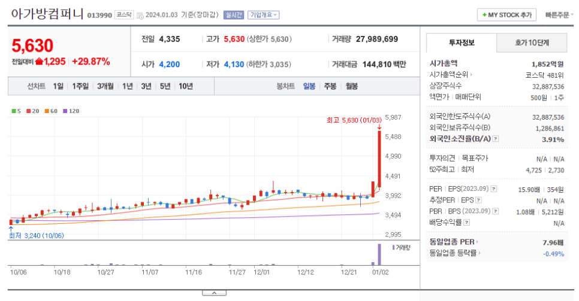Click the 코스닥 481위 ranking value
Viewport: 579px width, 301px height.
(545, 75)
